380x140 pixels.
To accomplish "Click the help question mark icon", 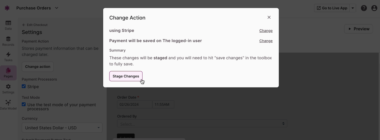I will tap(364, 8).
